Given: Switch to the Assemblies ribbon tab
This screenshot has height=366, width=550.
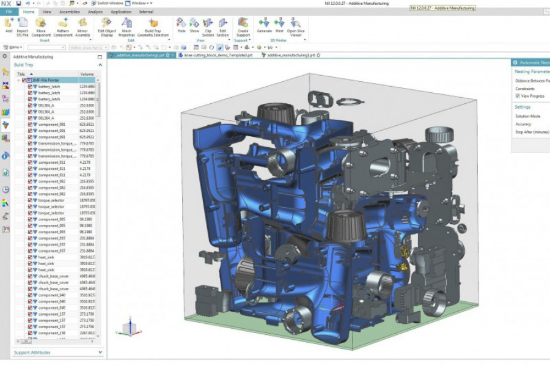Looking at the screenshot, I should pos(70,12).
